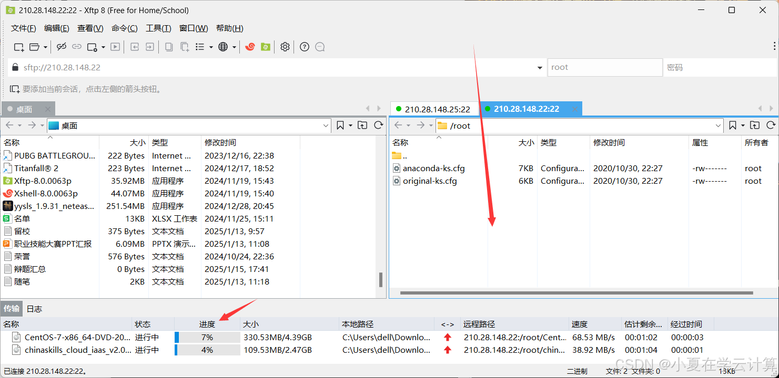
Task: Open the 编辑(E) menu
Action: [x=57, y=28]
